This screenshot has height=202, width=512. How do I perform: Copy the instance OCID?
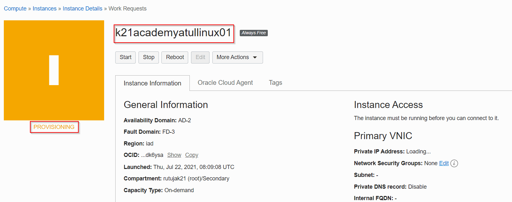click(191, 155)
